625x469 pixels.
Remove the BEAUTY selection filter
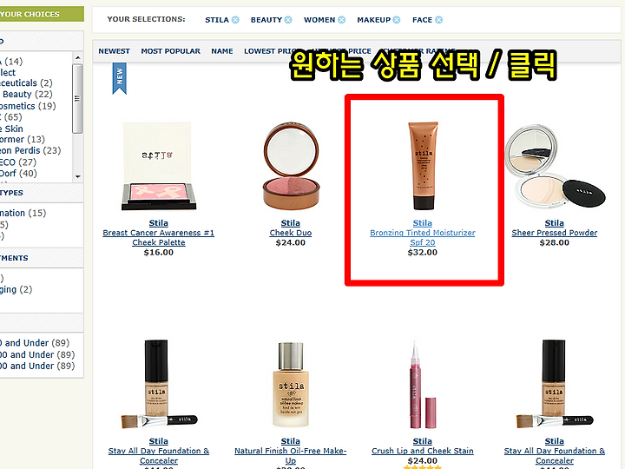(288, 20)
